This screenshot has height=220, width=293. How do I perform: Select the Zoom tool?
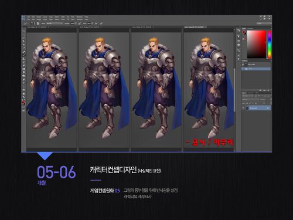click(x=24, y=97)
